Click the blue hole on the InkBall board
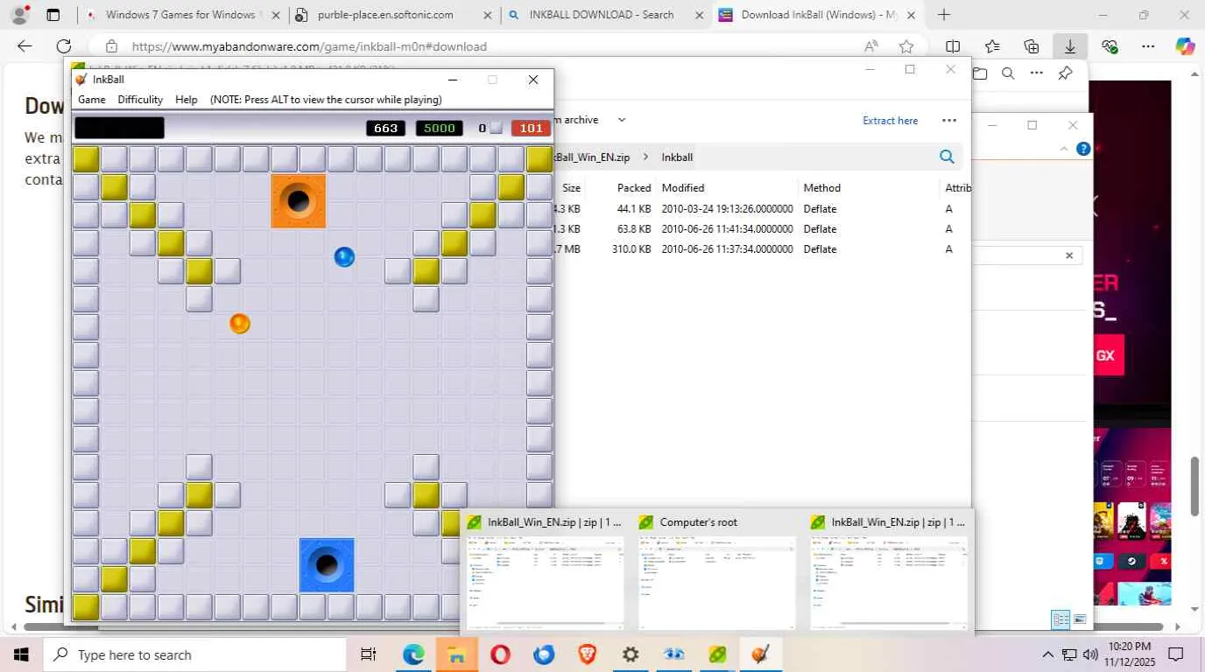This screenshot has width=1205, height=672. click(x=327, y=565)
